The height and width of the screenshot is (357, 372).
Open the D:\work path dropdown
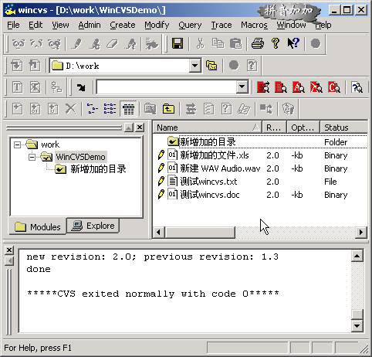click(195, 66)
